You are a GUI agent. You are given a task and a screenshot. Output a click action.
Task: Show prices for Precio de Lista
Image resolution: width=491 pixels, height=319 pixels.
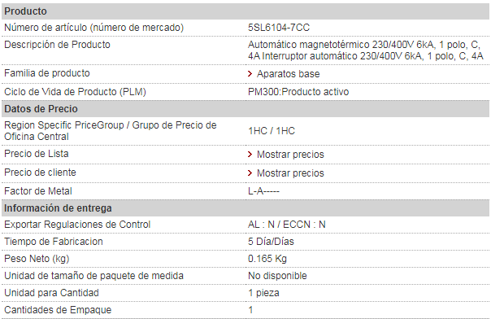coord(290,155)
